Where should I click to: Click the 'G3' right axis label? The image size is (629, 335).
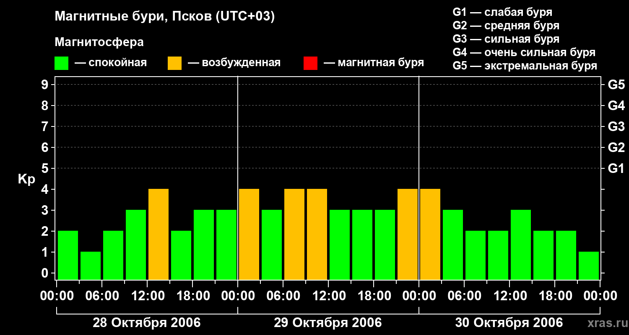coord(616,126)
